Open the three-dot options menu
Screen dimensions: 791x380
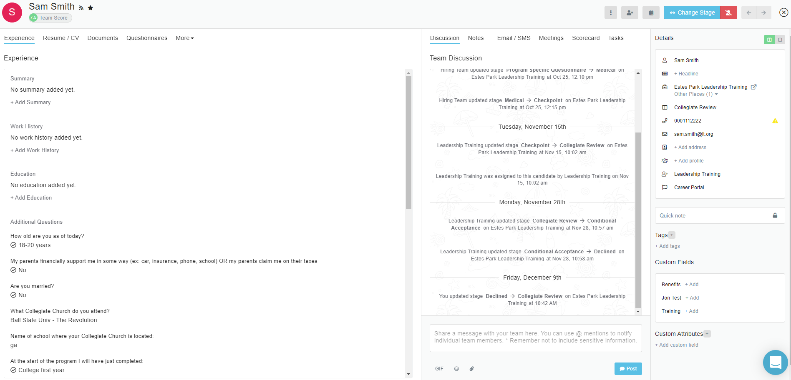coord(610,13)
